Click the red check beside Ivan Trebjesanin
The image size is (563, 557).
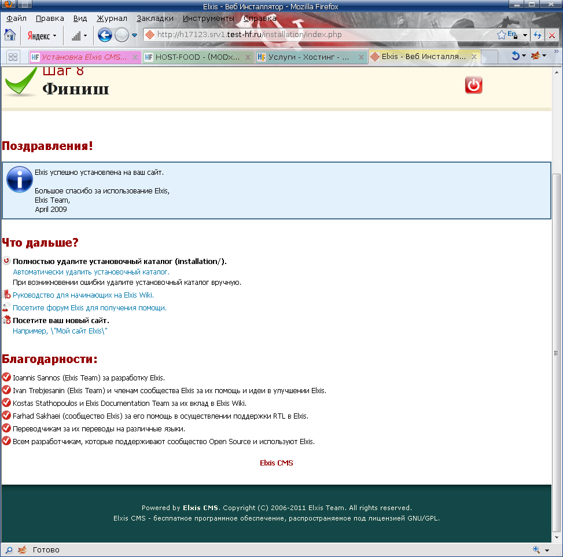coord(6,390)
